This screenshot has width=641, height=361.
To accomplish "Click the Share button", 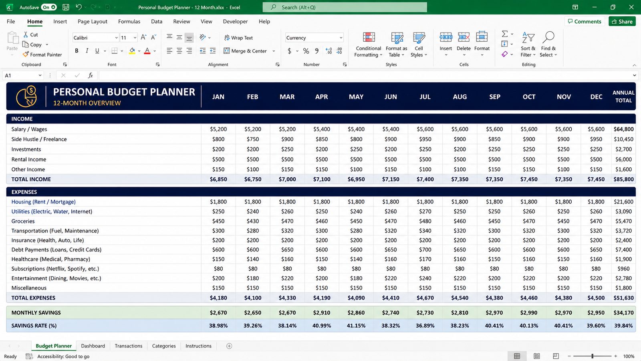I will click(622, 22).
